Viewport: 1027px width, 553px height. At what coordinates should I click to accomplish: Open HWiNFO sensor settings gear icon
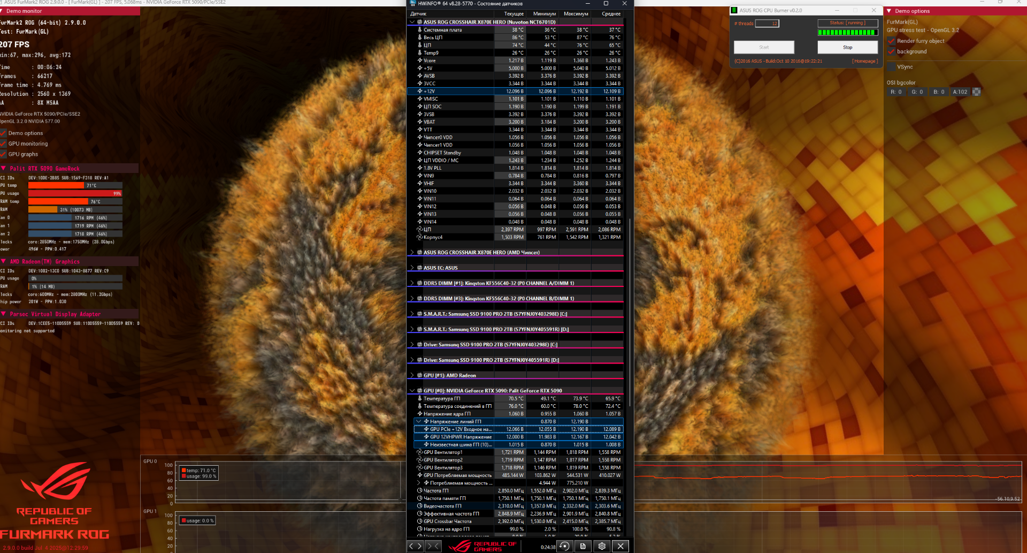[602, 546]
